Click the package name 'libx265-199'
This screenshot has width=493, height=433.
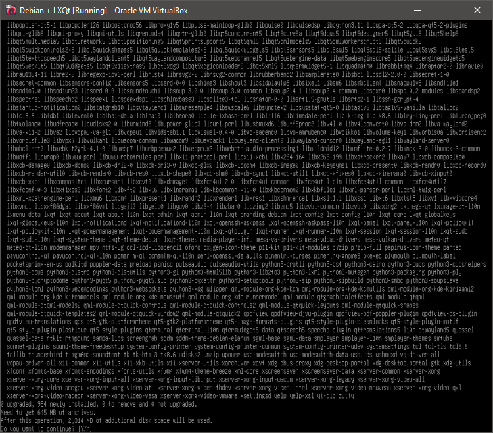click(325, 157)
